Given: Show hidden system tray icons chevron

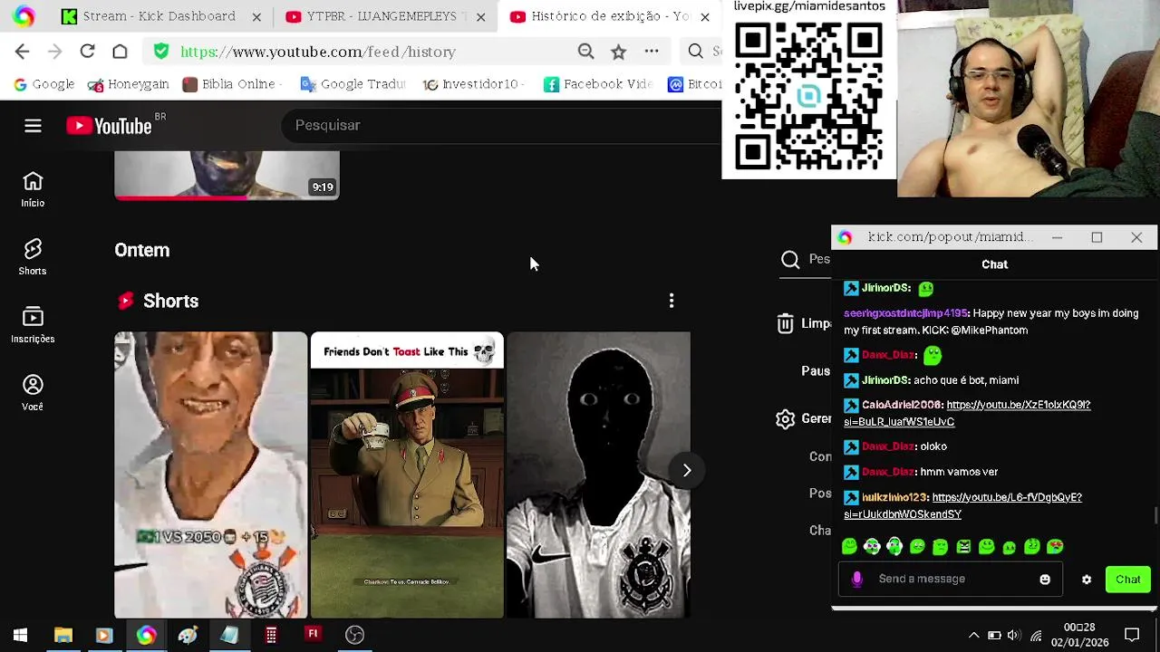Looking at the screenshot, I should click(x=973, y=635).
